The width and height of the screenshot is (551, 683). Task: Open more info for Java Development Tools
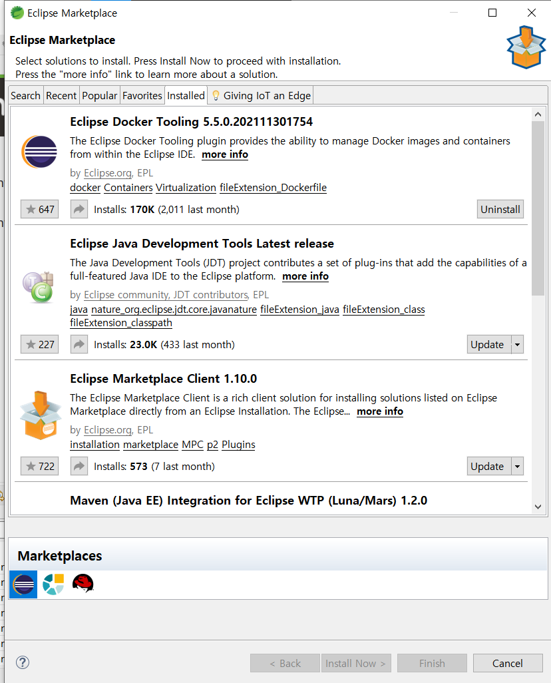click(305, 277)
